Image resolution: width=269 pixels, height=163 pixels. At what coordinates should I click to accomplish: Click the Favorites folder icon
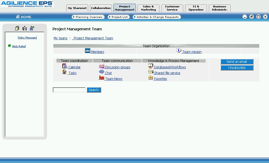150,78
